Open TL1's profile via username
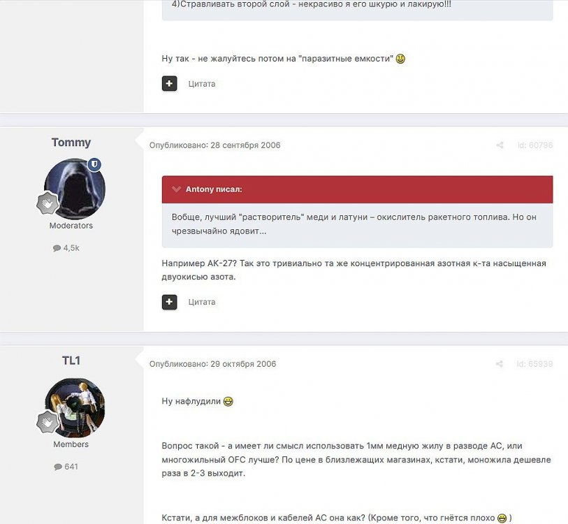The height and width of the screenshot is (524, 568). [71, 361]
